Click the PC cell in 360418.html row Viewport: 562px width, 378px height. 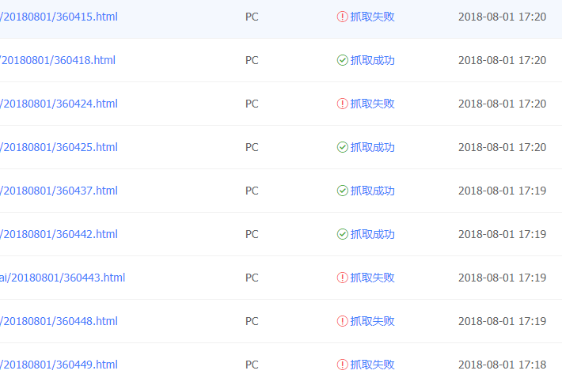tap(252, 60)
